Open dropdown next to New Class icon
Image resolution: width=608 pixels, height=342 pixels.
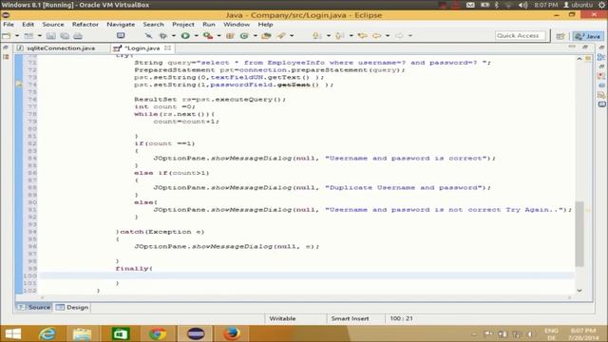(255, 36)
